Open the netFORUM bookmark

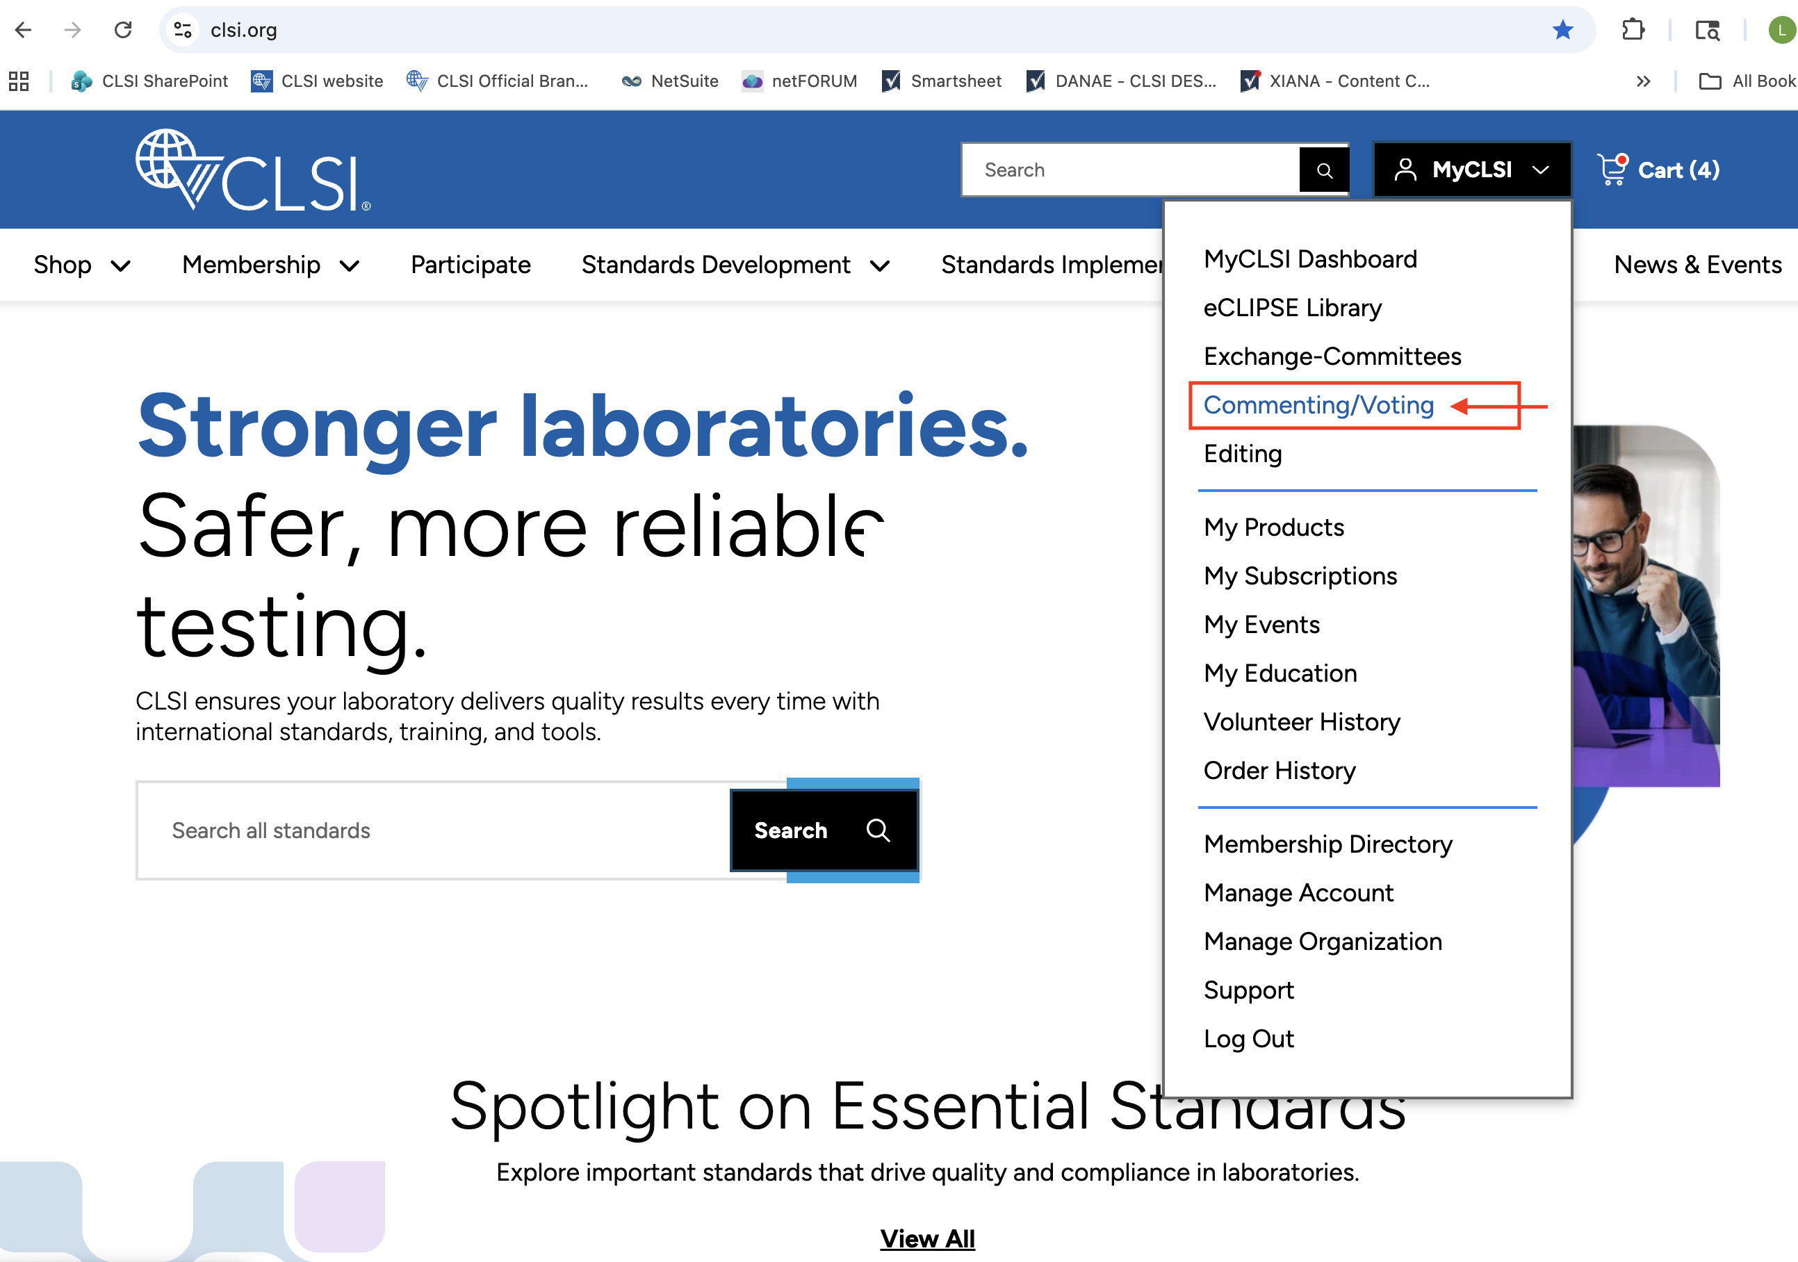point(799,81)
